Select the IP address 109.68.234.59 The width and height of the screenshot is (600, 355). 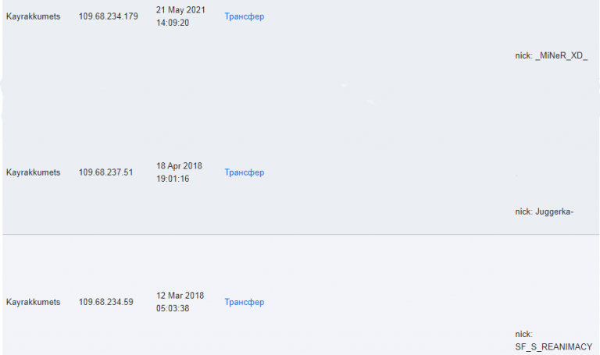tap(106, 302)
